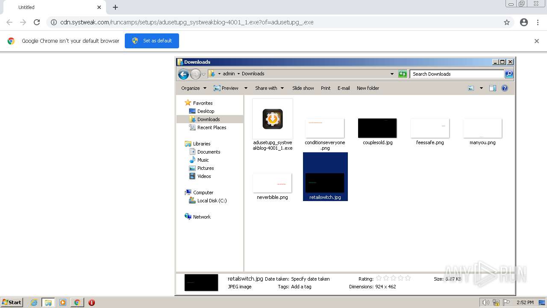The height and width of the screenshot is (308, 547).
Task: Open the explorer address bar history dropdown
Action: 392,74
